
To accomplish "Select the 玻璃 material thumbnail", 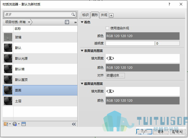I will 8,37.
